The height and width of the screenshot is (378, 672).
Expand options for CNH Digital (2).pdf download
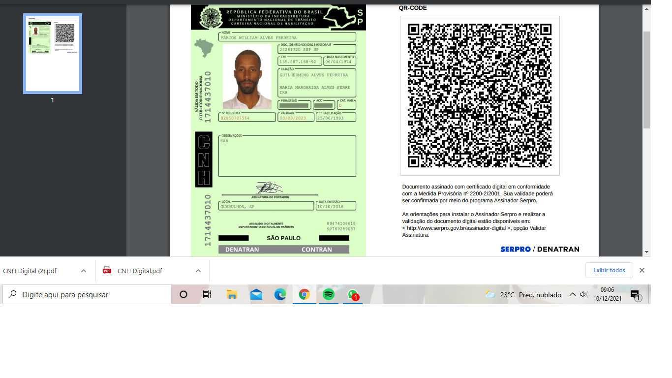[x=84, y=271]
